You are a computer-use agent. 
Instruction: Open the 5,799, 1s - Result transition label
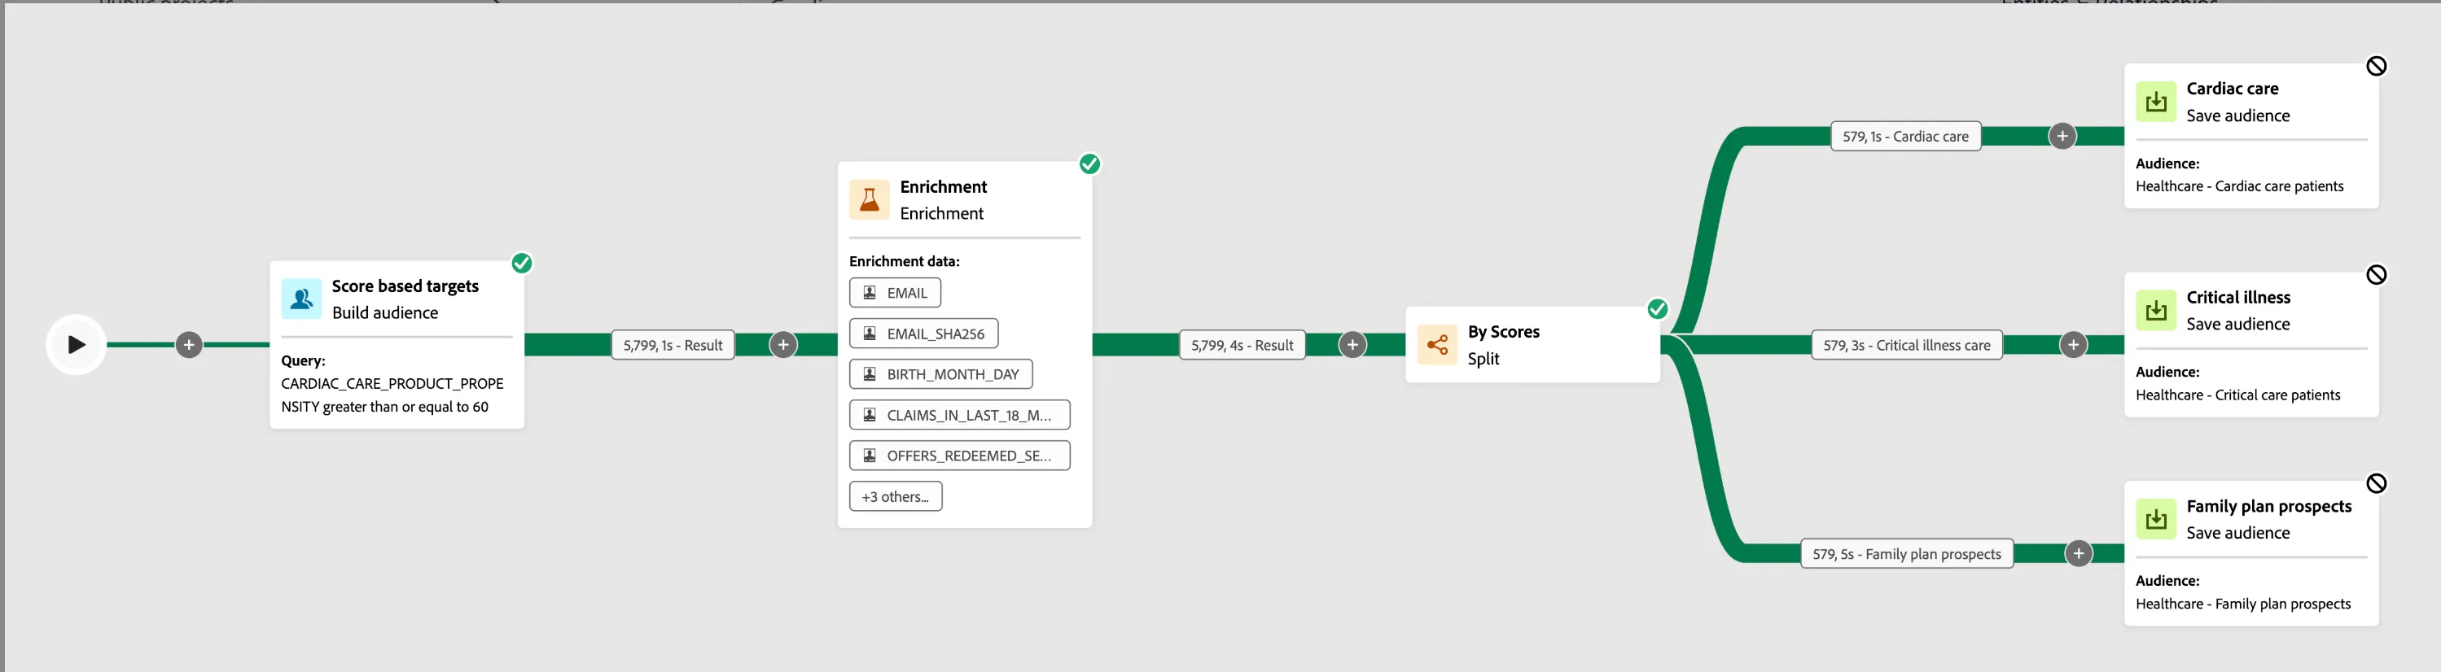673,346
